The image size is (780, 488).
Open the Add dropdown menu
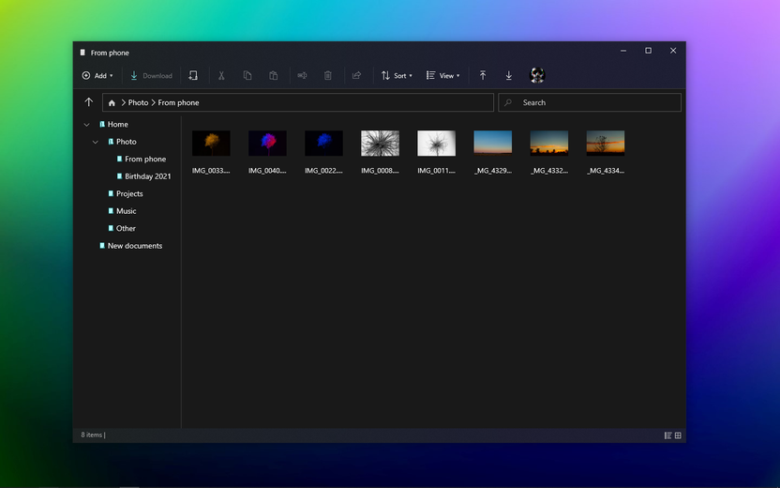tap(97, 76)
